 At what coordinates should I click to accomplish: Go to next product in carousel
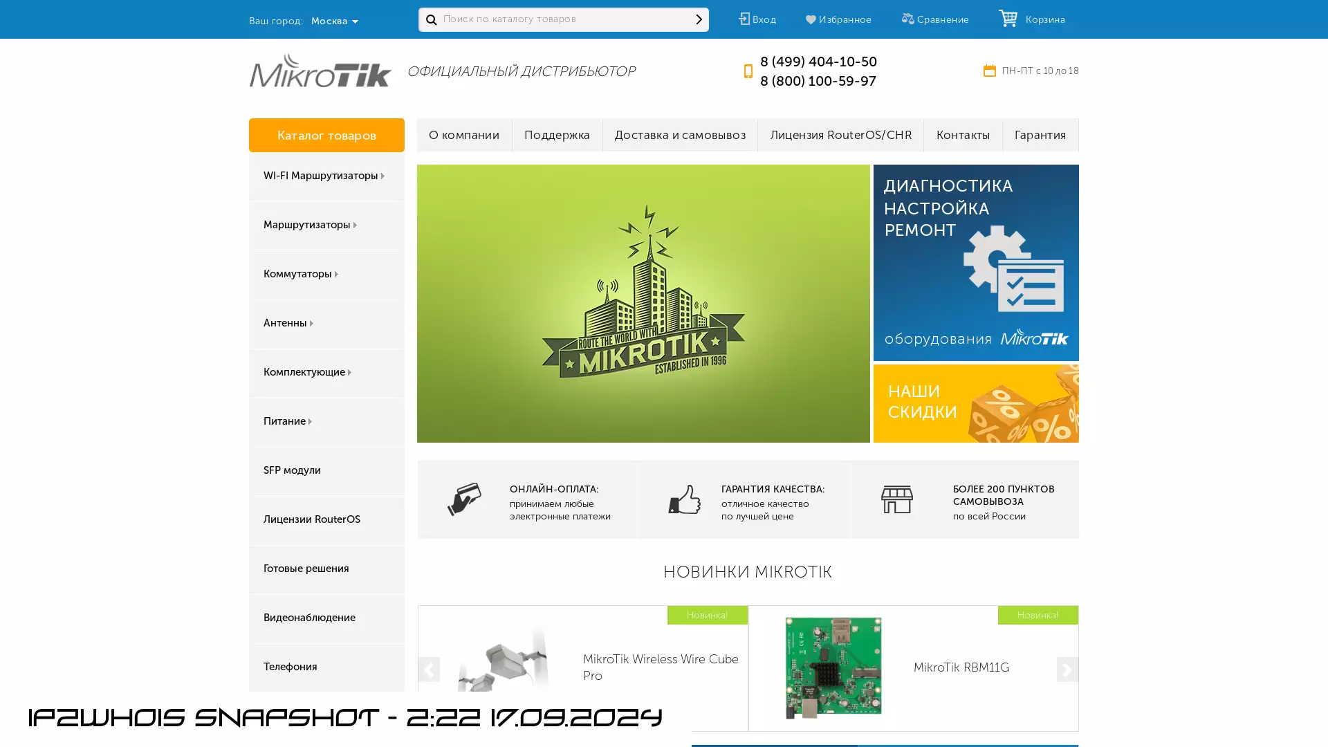point(1067,670)
